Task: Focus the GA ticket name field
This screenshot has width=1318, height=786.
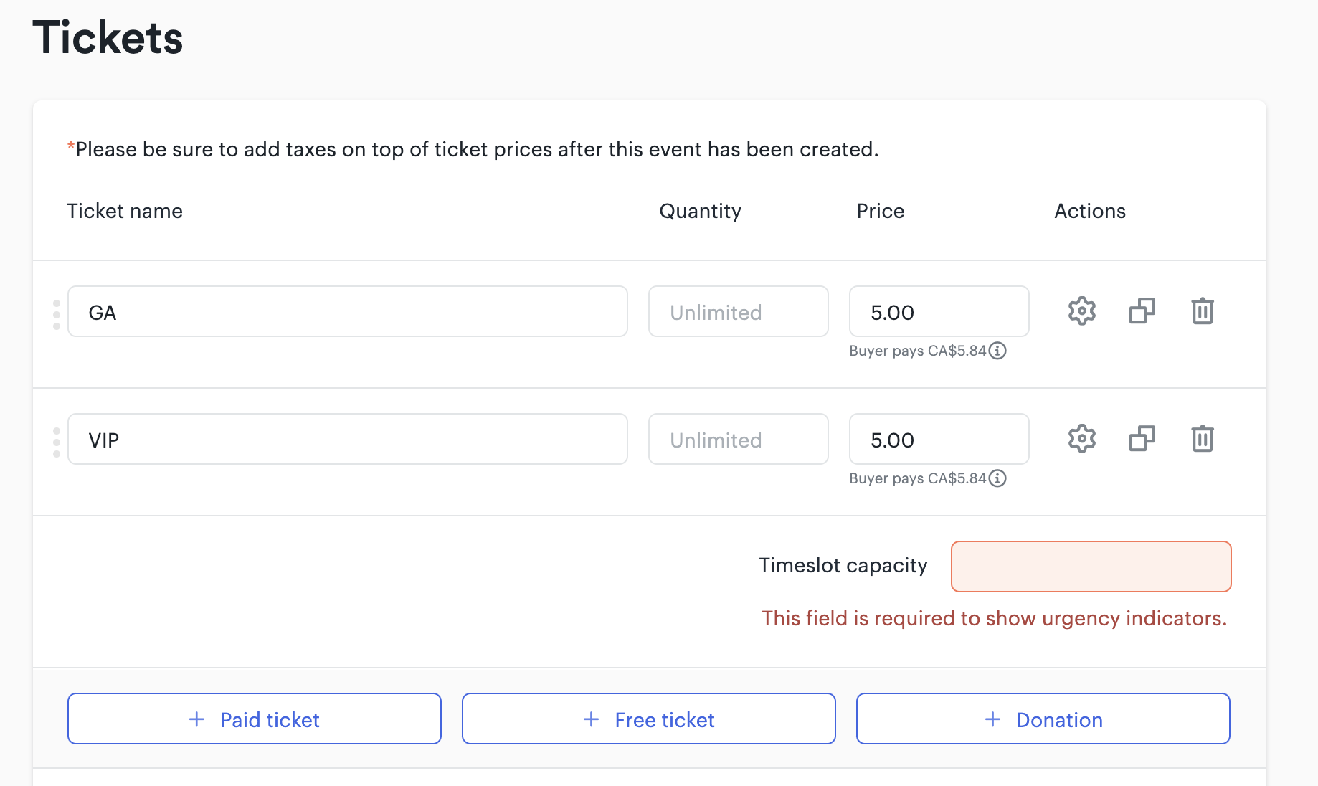Action: 348,311
